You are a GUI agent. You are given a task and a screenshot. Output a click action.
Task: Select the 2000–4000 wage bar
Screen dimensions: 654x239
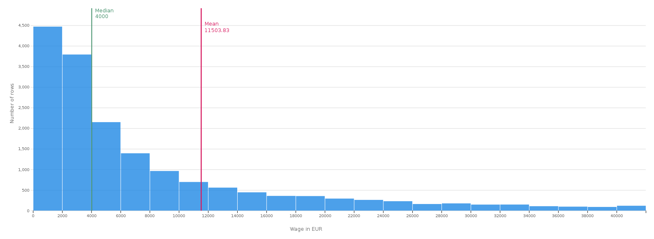[77, 132]
